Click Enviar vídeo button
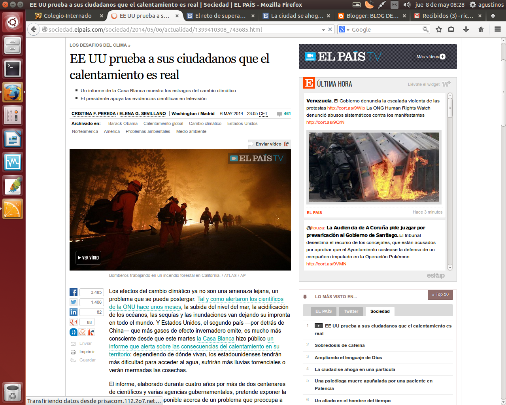Viewport: 506px width, 405px height. 269,144
